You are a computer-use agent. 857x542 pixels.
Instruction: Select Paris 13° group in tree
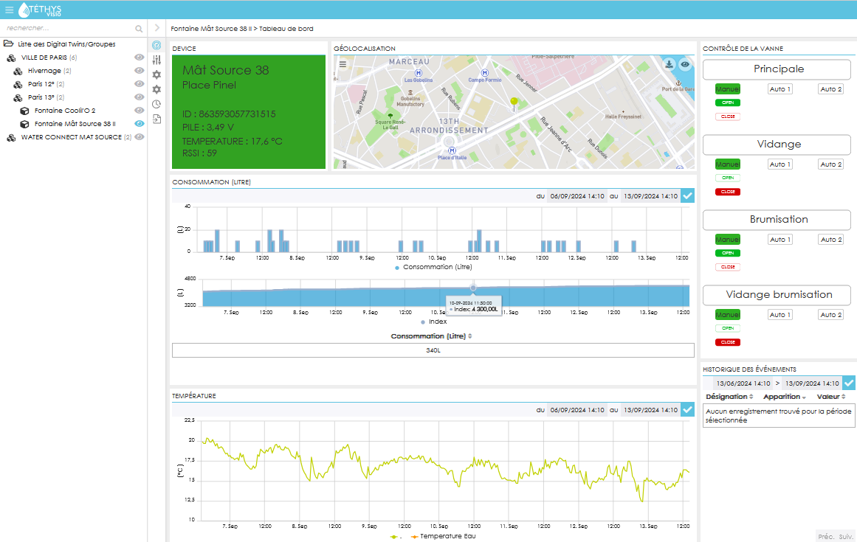click(x=41, y=97)
